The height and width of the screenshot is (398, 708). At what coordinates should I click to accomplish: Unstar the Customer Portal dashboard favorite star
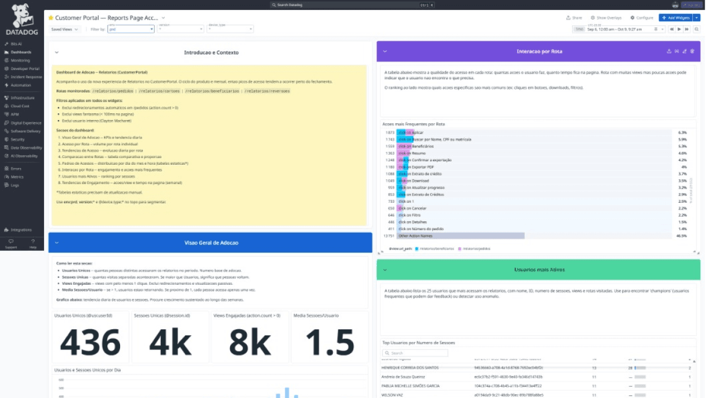(x=51, y=18)
